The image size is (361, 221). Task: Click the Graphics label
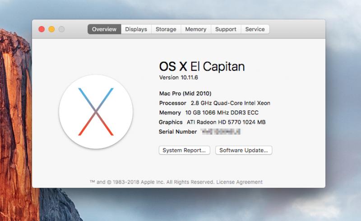tap(171, 122)
